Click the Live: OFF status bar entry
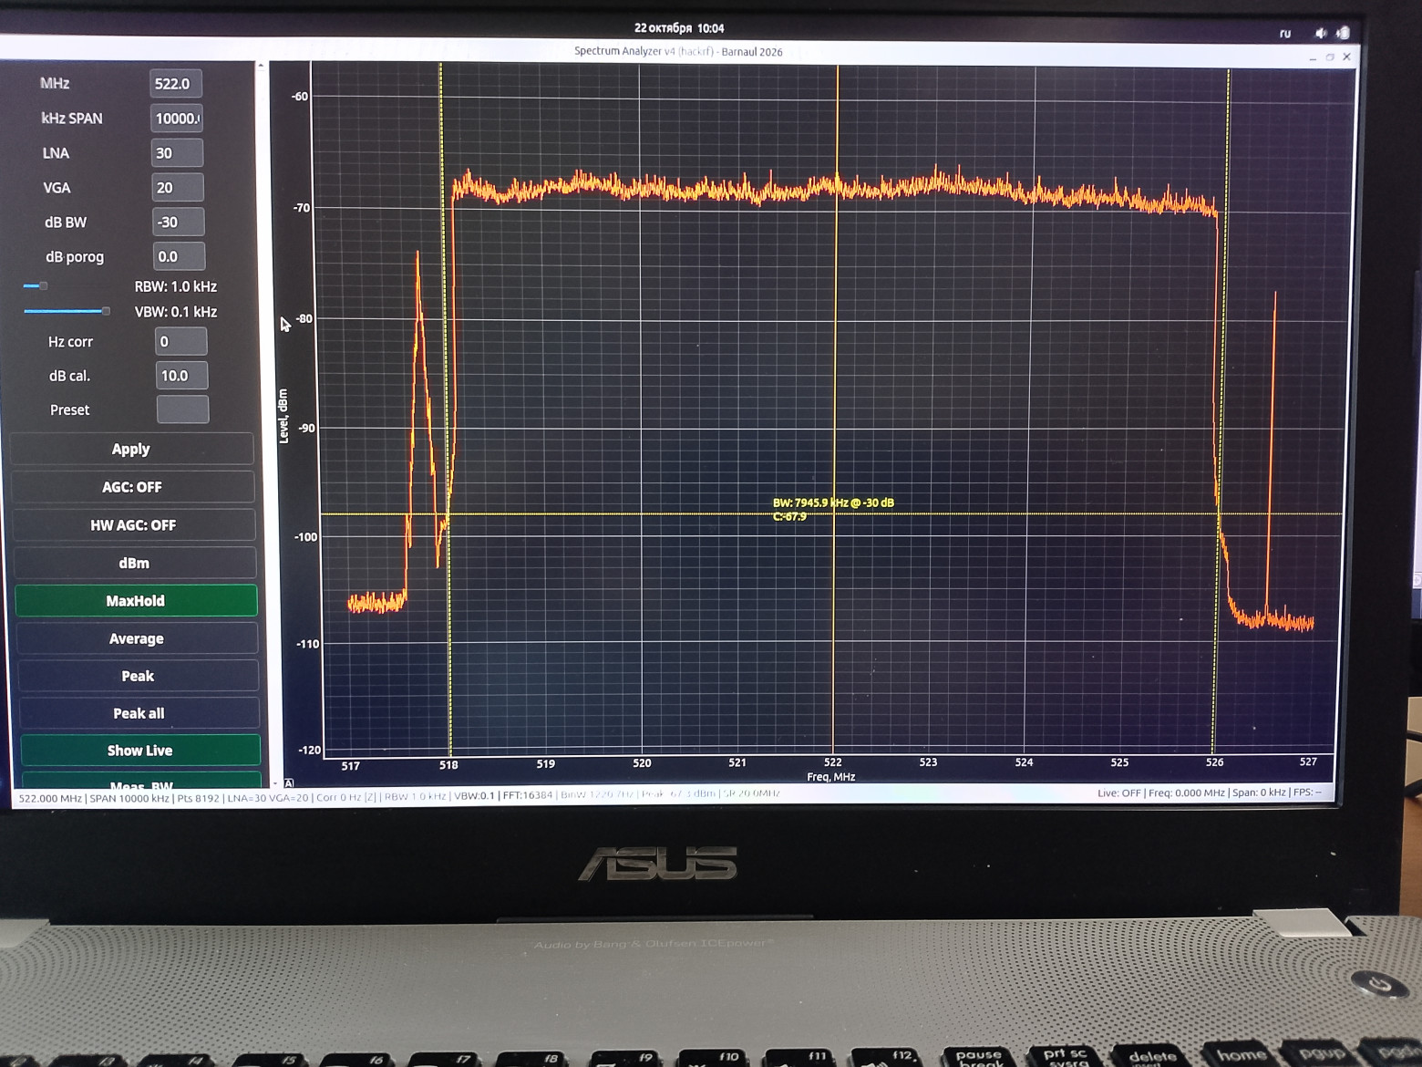Screen dimensions: 1422x1067 [x=1118, y=792]
